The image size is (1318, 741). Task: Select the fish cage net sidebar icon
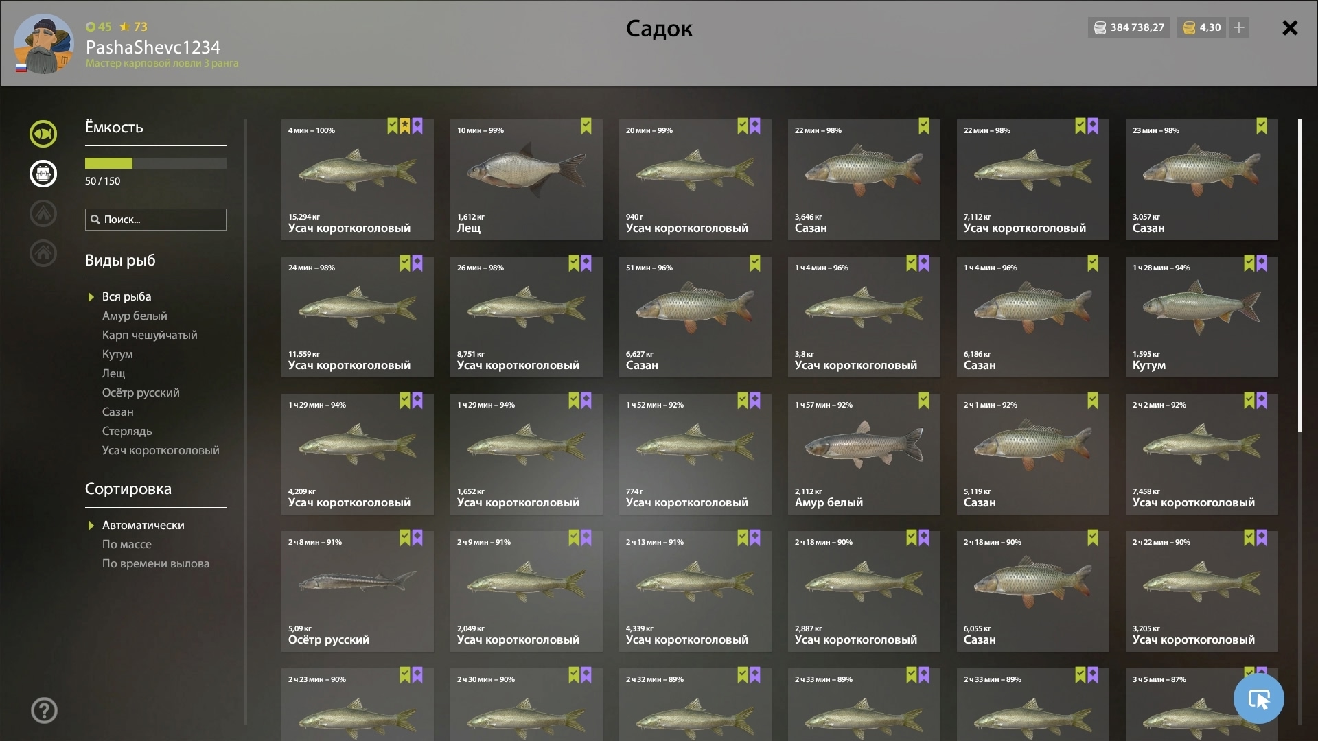[x=43, y=174]
